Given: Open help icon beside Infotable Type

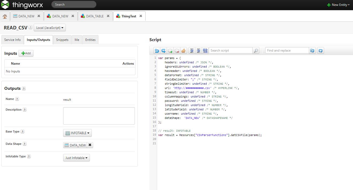Looking at the screenshot, I should click(29, 156).
